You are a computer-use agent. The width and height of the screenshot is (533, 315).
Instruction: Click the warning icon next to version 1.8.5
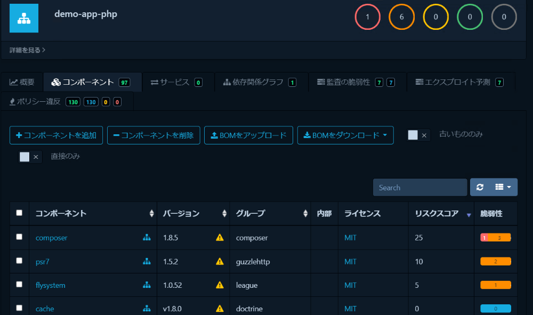coord(220,238)
